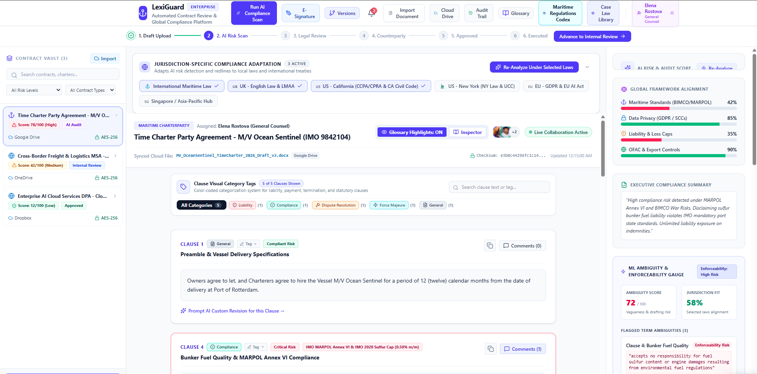The height and width of the screenshot is (374, 757).
Task: Select the All Categories filter
Action: point(201,205)
